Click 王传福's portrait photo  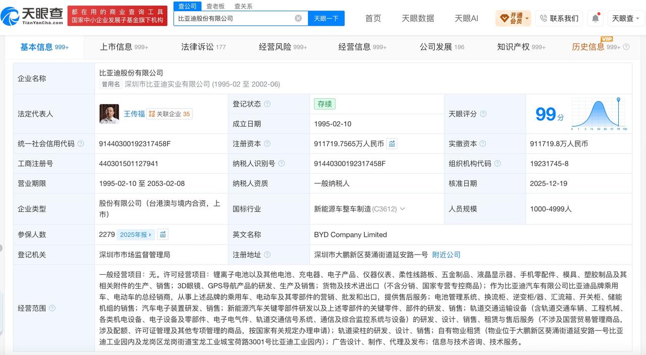[109, 114]
